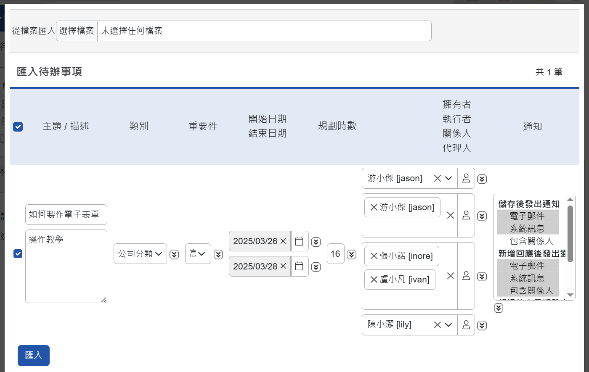Apply related persons down double-chevron icon
Screen dimensions: 589x372
point(482,277)
